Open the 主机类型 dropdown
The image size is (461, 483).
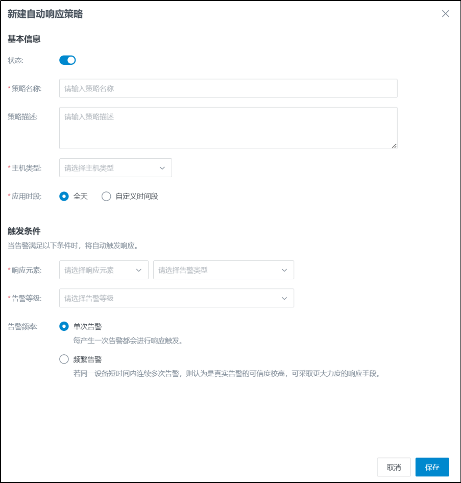tap(115, 168)
